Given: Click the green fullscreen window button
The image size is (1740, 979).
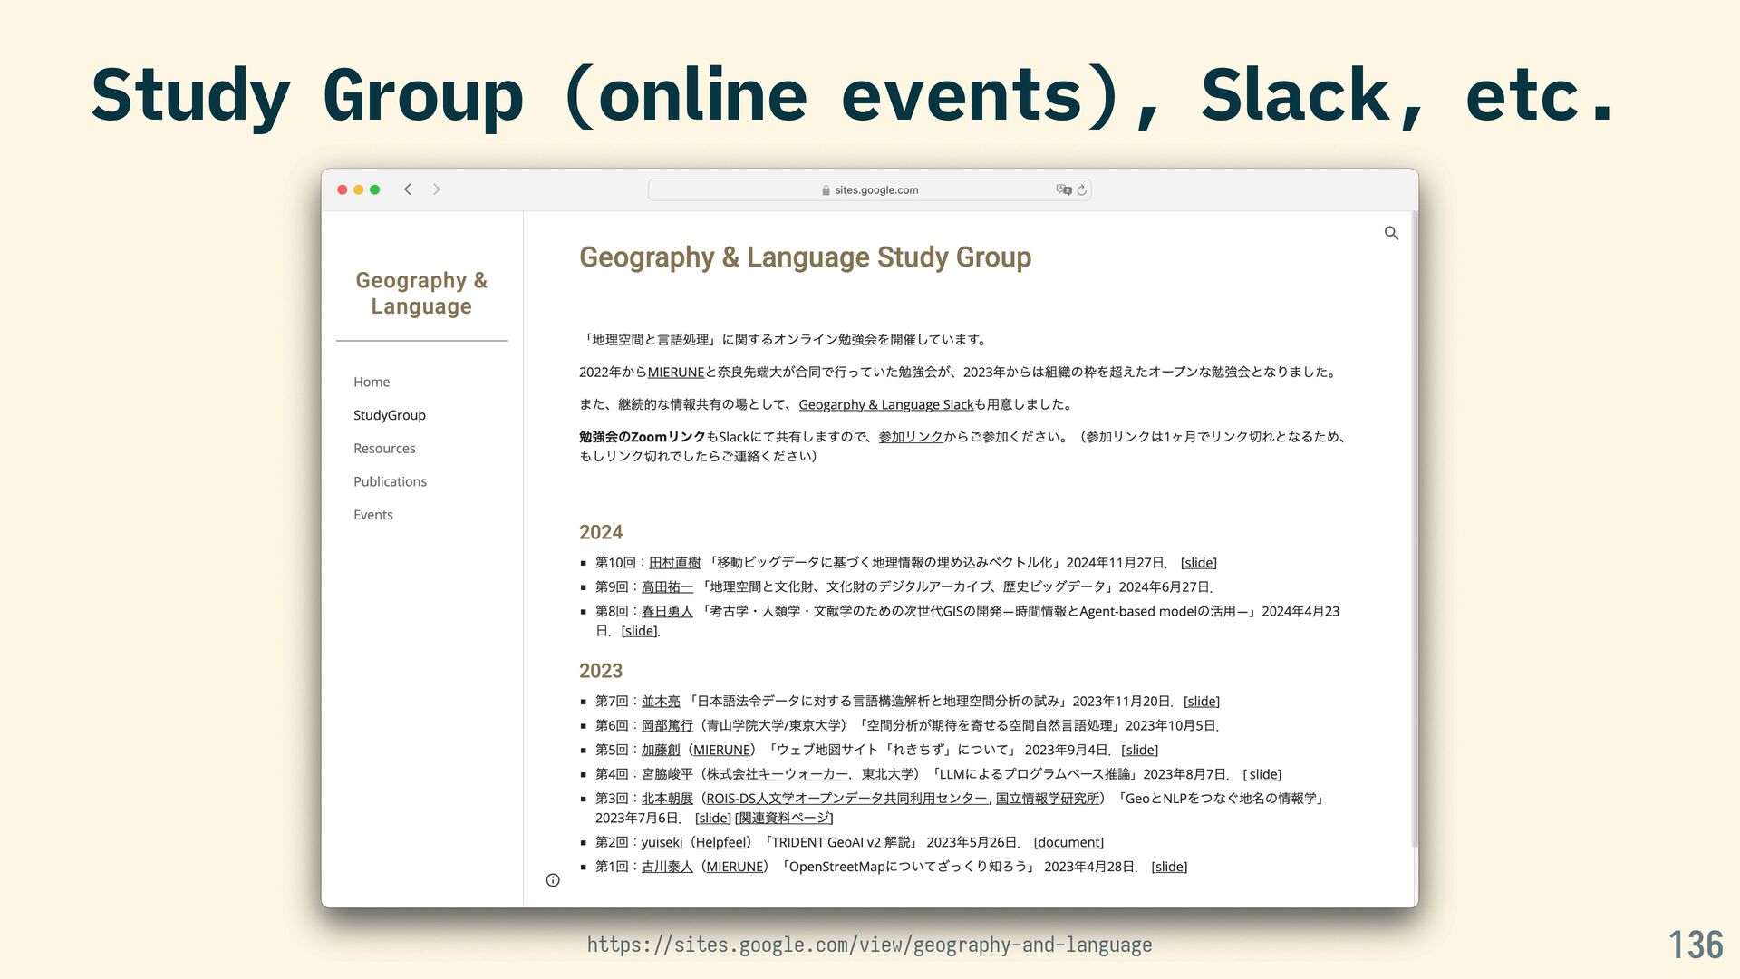Looking at the screenshot, I should pos(374,189).
